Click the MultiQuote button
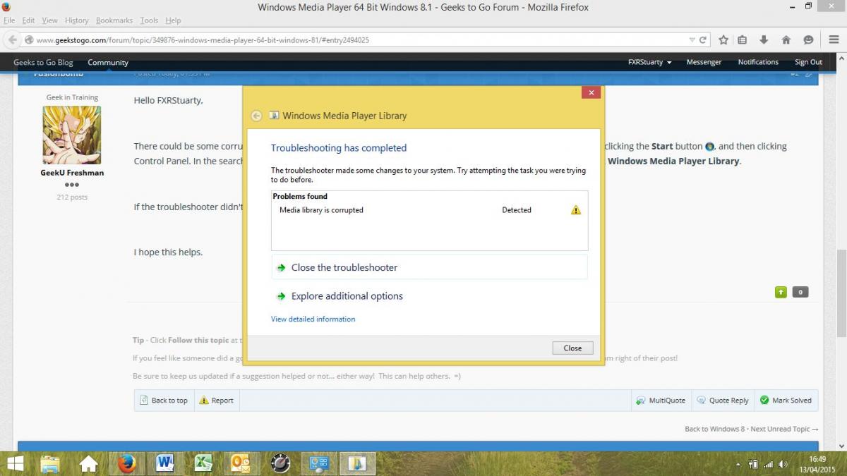Viewport: 847px width, 476px height. point(661,401)
